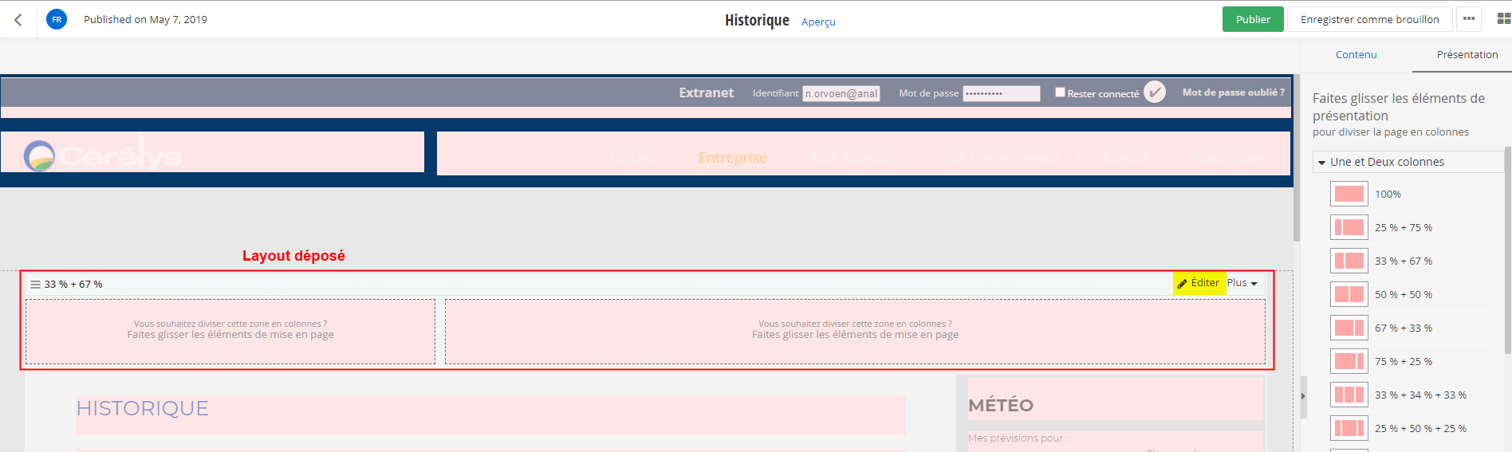Pick the 33 % + 34 % + 33 % layout icon

click(1349, 395)
